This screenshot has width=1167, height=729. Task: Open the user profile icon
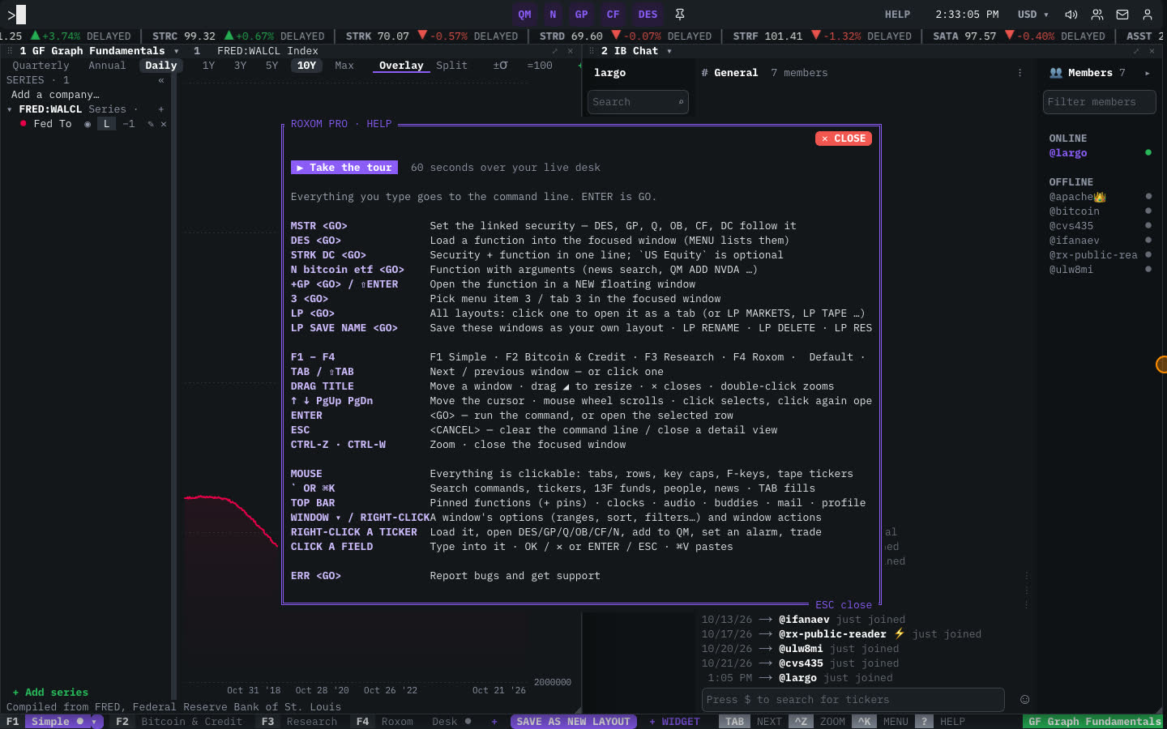tap(1148, 15)
